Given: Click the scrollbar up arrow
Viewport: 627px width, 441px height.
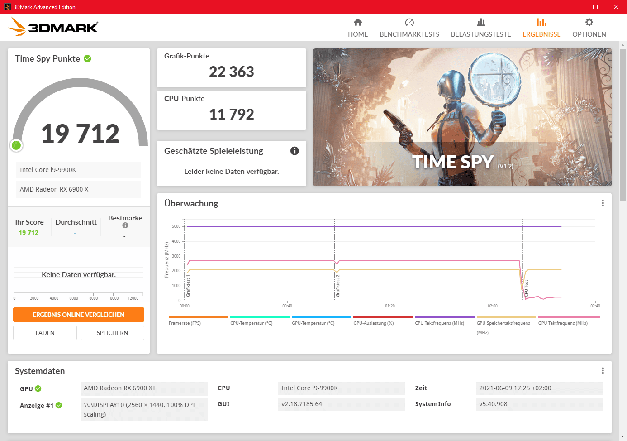Looking at the screenshot, I should tap(623, 45).
